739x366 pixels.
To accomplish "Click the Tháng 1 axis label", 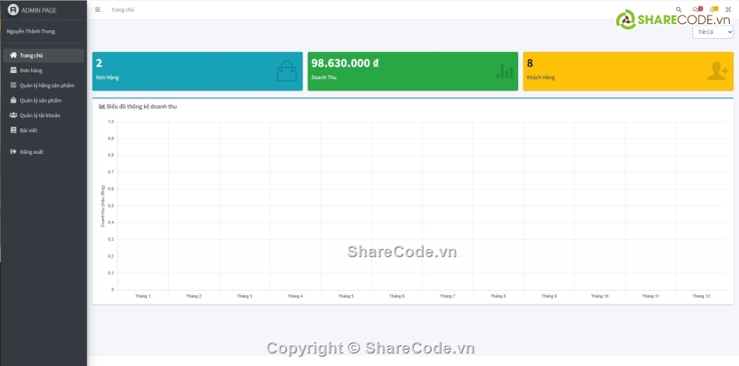I will (143, 296).
